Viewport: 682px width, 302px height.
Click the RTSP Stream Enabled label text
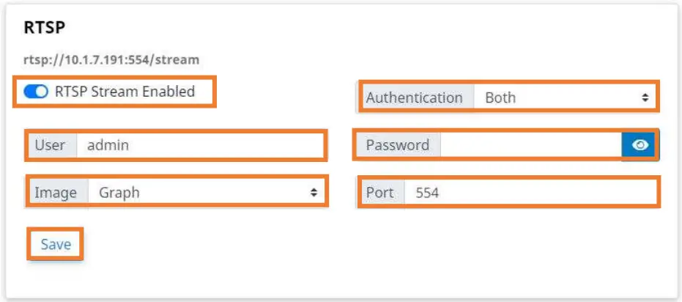[125, 92]
